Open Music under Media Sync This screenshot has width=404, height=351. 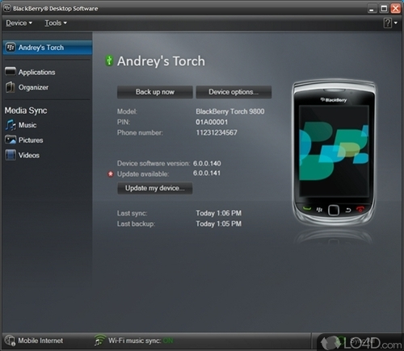pyautogui.click(x=27, y=125)
